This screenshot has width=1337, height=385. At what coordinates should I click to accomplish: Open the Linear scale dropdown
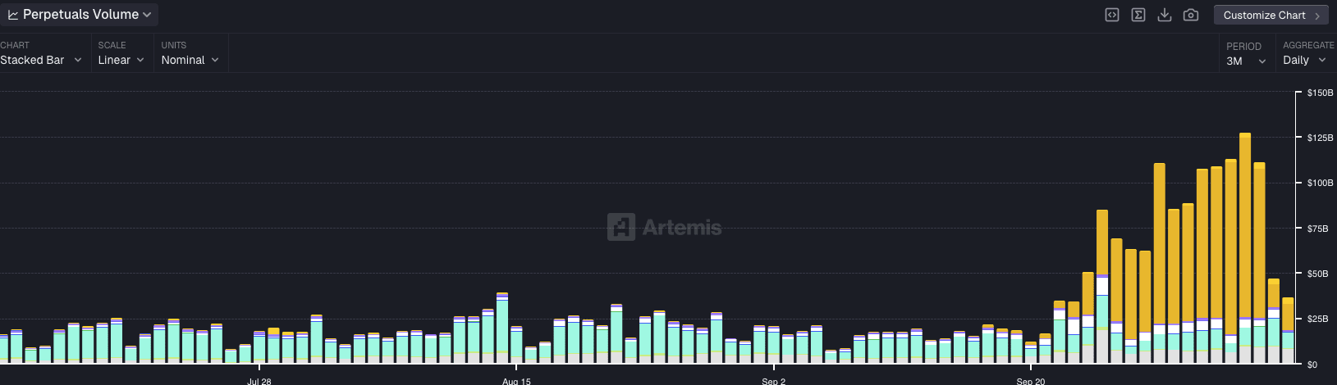[121, 60]
